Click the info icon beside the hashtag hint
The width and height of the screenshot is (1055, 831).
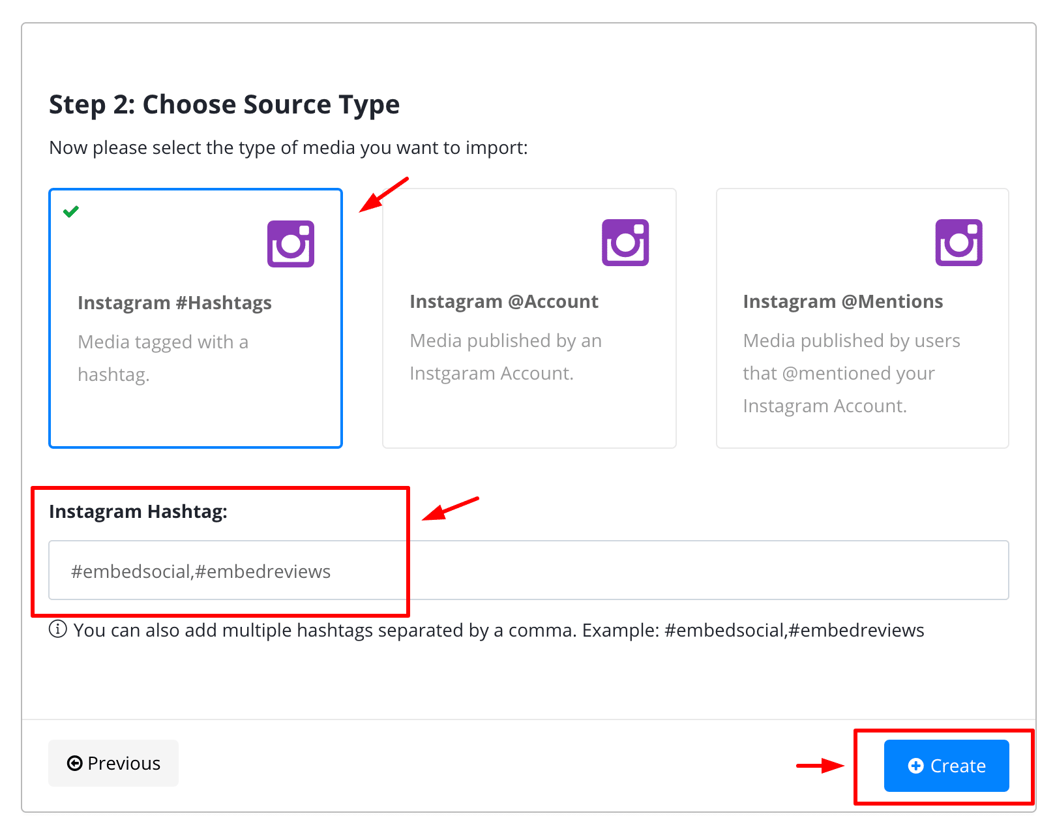[x=58, y=629]
